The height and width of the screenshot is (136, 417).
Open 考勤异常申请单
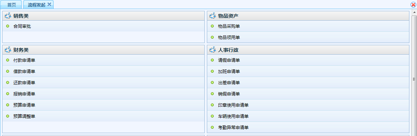(x=233, y=127)
